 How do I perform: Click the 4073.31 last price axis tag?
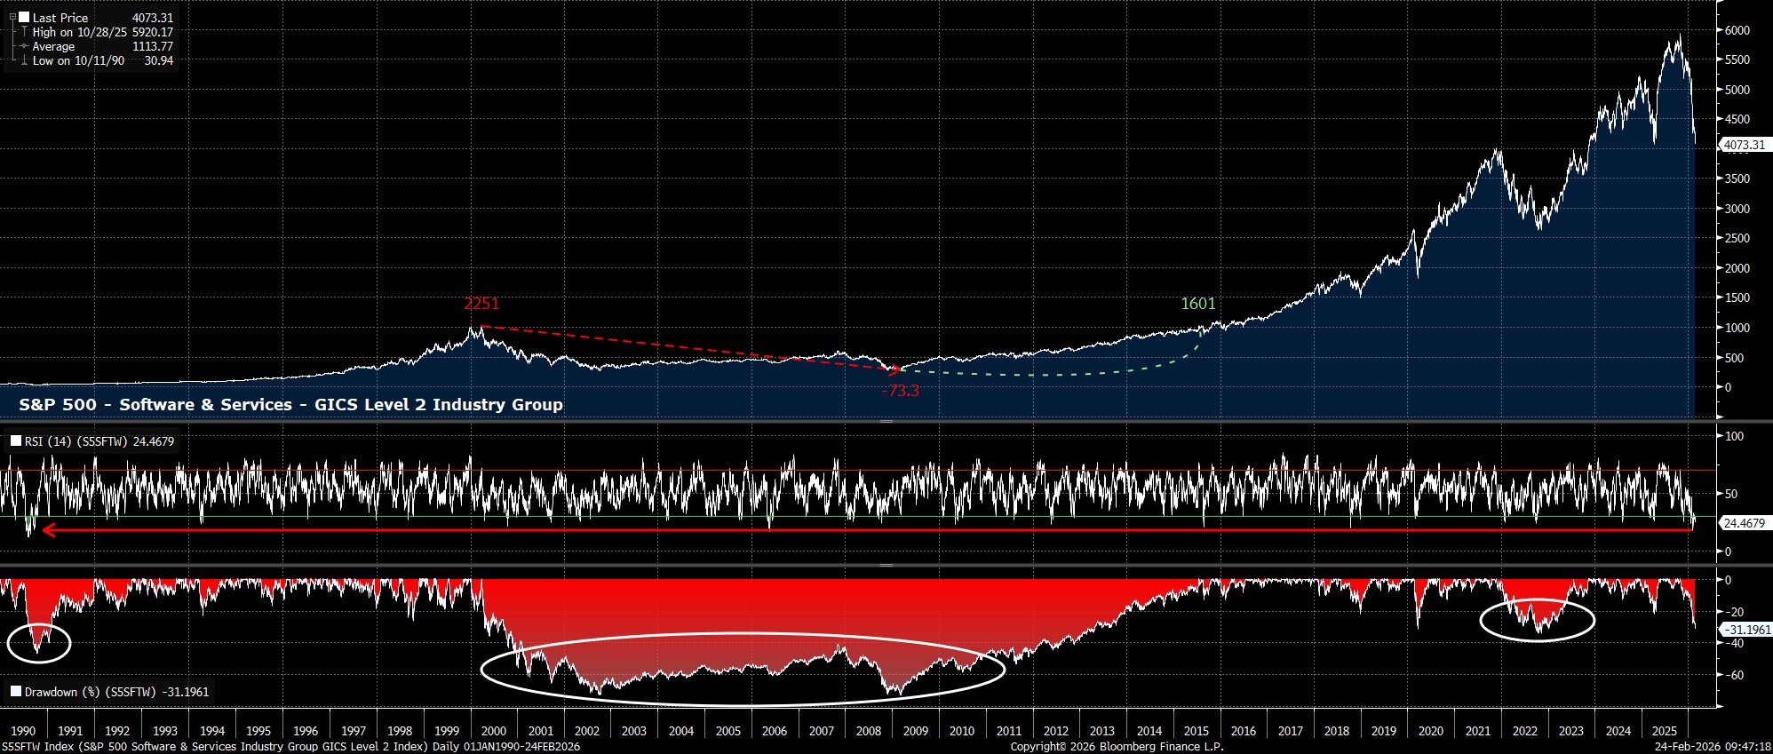click(x=1744, y=145)
